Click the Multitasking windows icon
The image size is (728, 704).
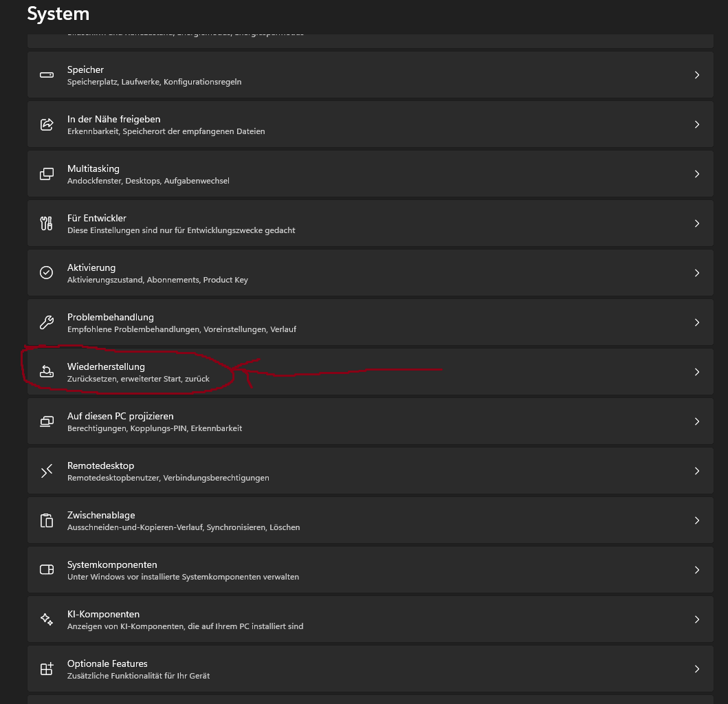(47, 174)
